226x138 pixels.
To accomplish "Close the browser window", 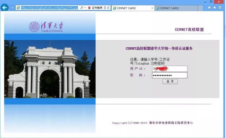I will click(219, 2).
